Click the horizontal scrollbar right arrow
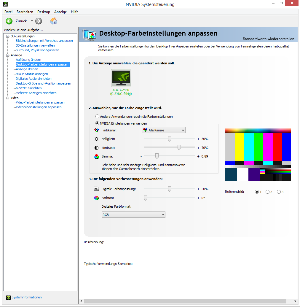 (x=295, y=301)
